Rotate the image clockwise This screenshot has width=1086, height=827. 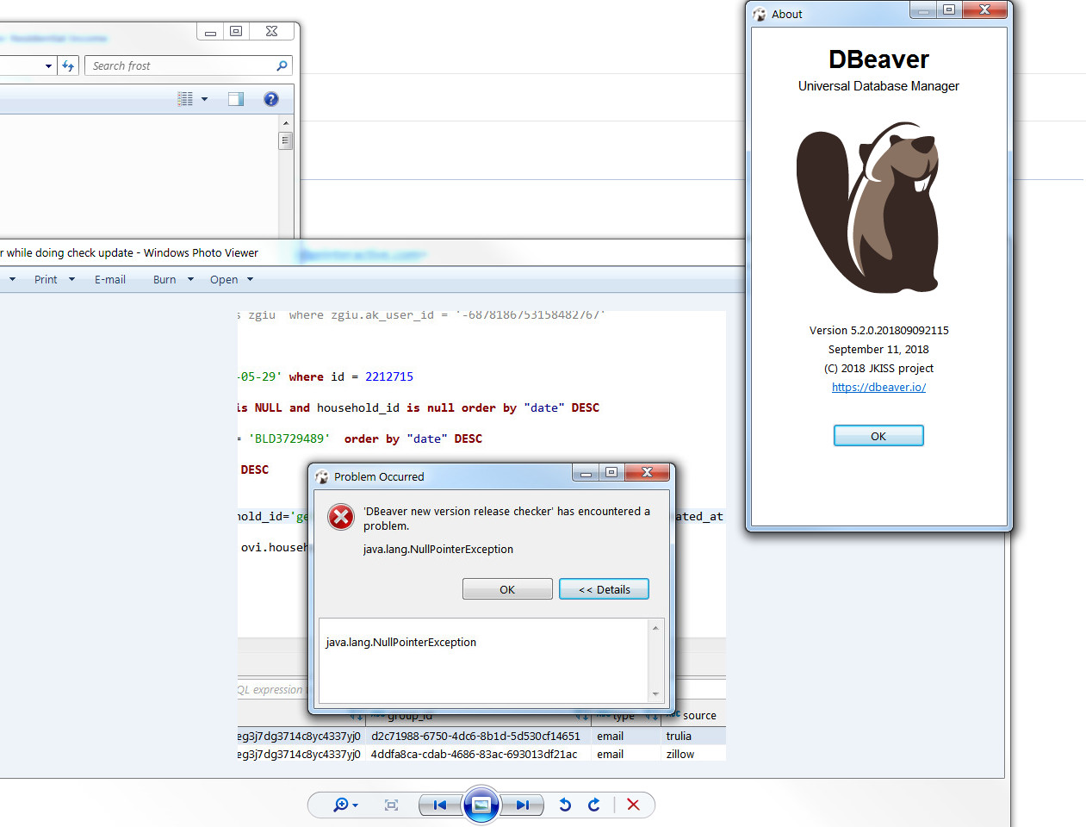coord(594,805)
